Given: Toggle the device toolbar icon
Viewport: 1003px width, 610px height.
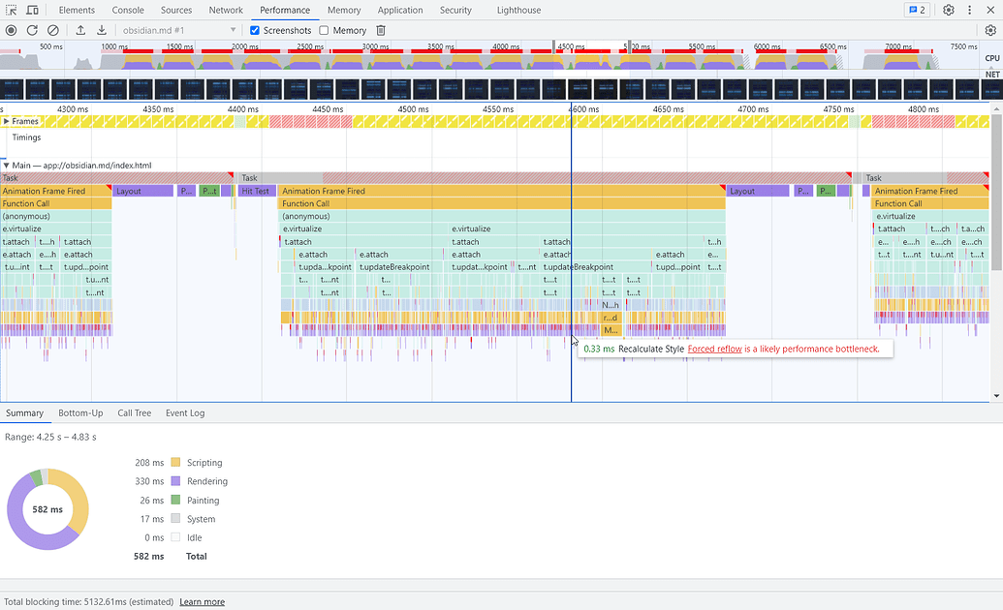Looking at the screenshot, I should point(32,11).
